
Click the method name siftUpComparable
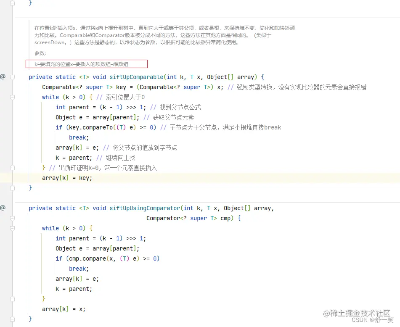[136, 77]
